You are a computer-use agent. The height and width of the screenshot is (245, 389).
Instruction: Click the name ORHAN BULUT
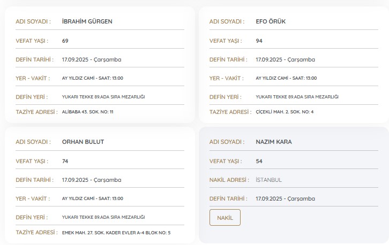coord(83,142)
